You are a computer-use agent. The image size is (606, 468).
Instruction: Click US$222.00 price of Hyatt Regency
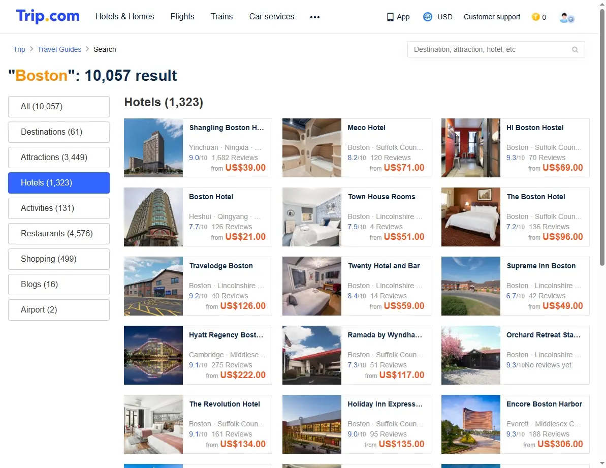[x=243, y=375]
